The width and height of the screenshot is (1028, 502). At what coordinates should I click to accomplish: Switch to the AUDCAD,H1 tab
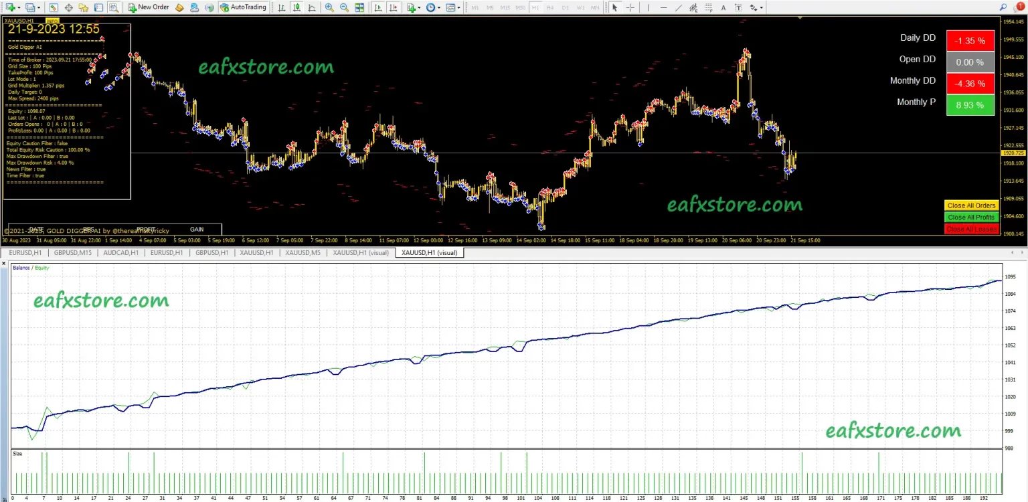point(121,253)
